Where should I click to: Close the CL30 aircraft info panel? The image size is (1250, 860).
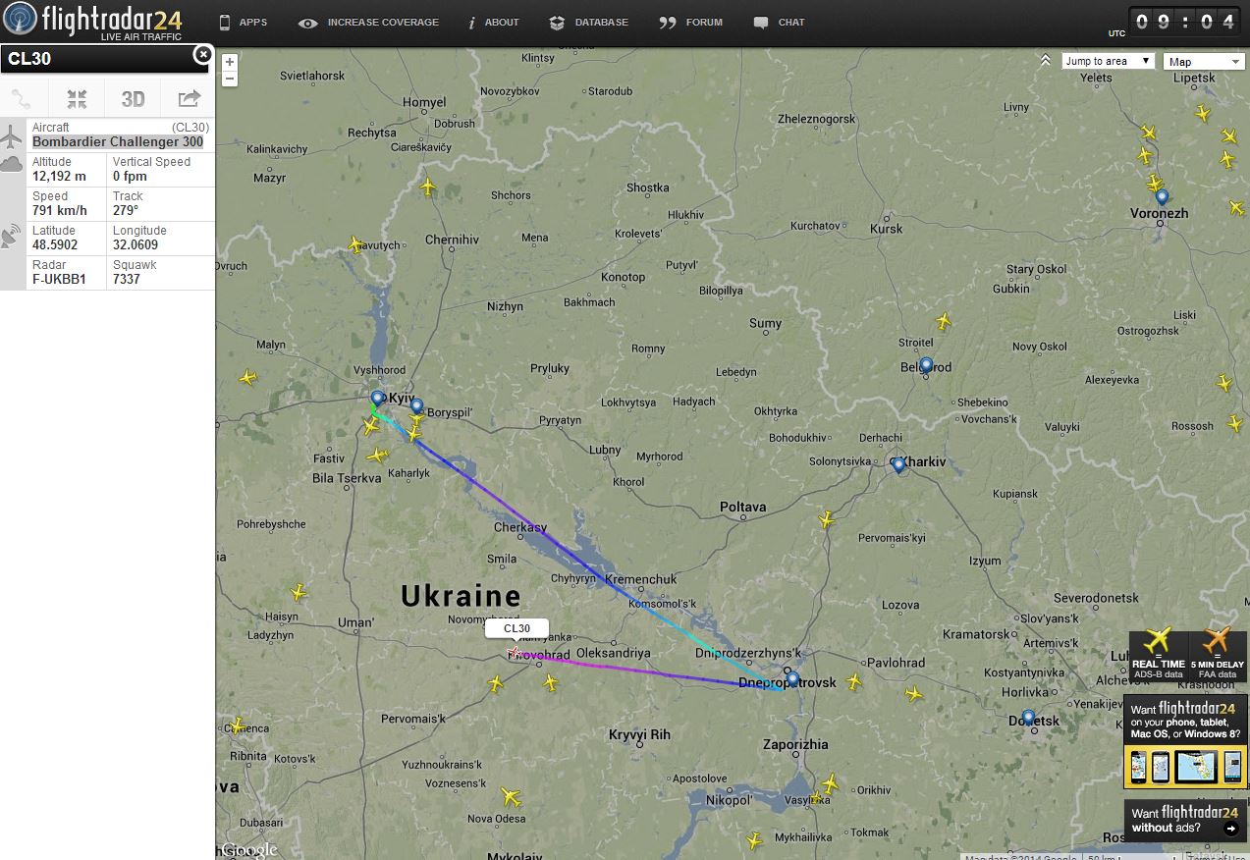(202, 55)
